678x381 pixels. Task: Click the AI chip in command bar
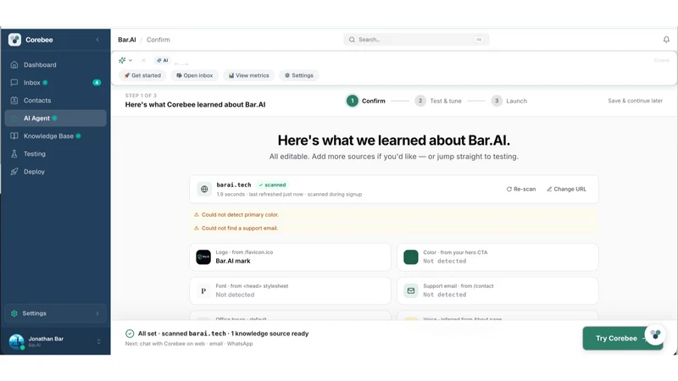point(163,60)
